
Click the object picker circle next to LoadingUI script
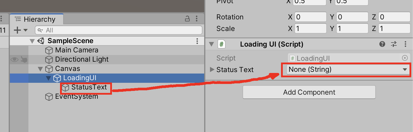click(405, 58)
